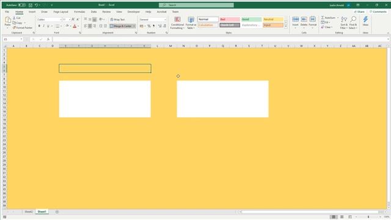Open the Fill Color dropdown arrow
Viewport: 391px width, 220px height.
(x=71, y=26)
